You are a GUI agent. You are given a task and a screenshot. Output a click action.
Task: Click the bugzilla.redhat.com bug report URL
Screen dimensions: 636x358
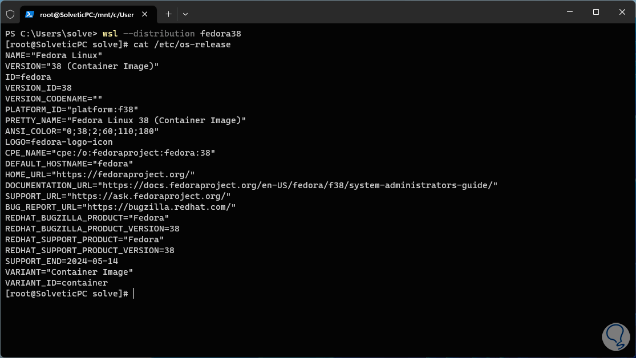point(159,207)
